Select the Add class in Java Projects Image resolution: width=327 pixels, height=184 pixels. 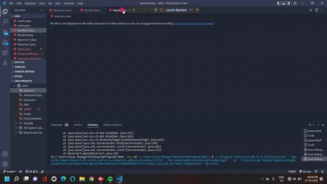[26, 104]
